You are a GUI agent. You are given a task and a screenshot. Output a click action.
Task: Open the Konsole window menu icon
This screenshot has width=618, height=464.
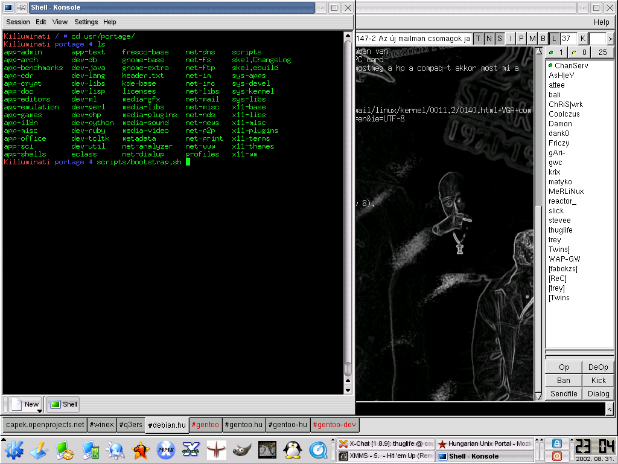pyautogui.click(x=8, y=7)
